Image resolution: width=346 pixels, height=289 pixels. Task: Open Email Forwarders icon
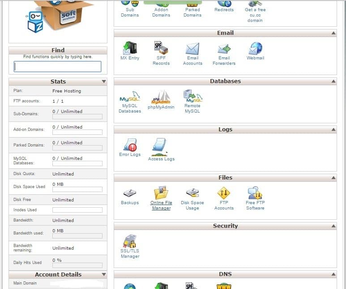[x=224, y=49]
